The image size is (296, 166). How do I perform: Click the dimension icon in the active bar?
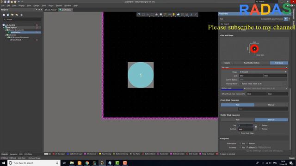coord(187,14)
